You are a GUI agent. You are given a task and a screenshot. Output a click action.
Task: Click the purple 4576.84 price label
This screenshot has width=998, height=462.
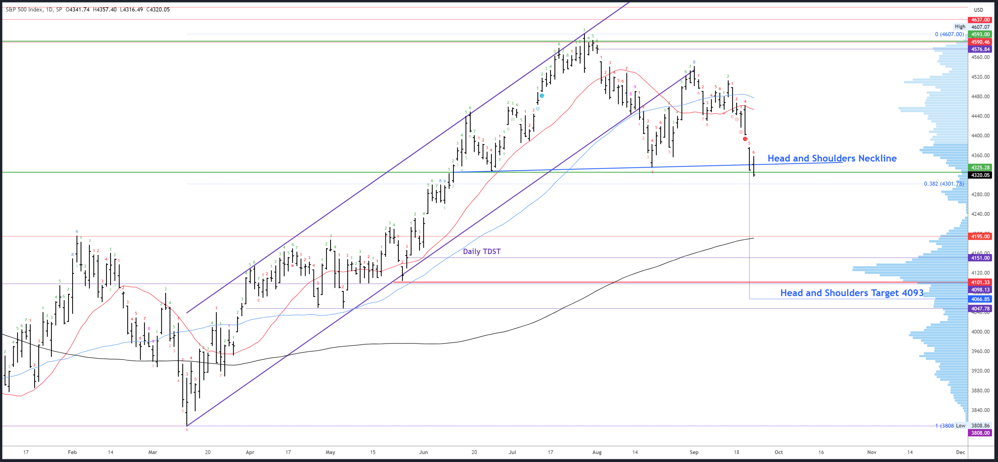point(980,49)
